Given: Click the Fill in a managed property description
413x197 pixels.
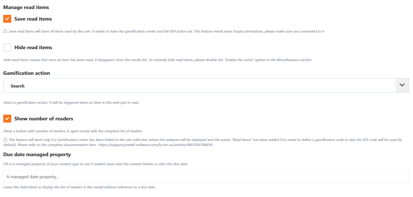Looking at the screenshot, I should point(95,164).
